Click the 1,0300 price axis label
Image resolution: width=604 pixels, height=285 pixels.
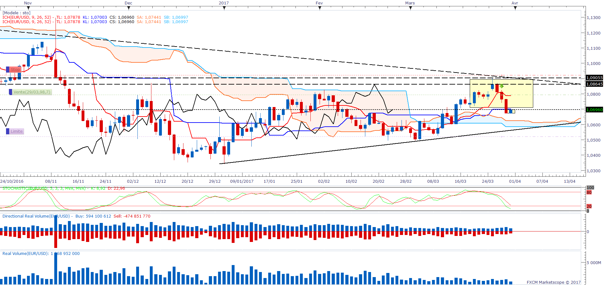coord(594,171)
